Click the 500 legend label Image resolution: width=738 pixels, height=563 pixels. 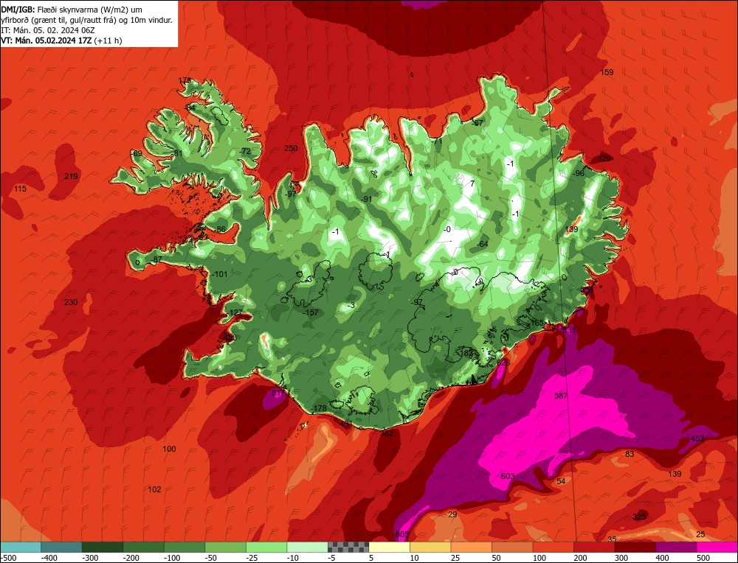703,558
